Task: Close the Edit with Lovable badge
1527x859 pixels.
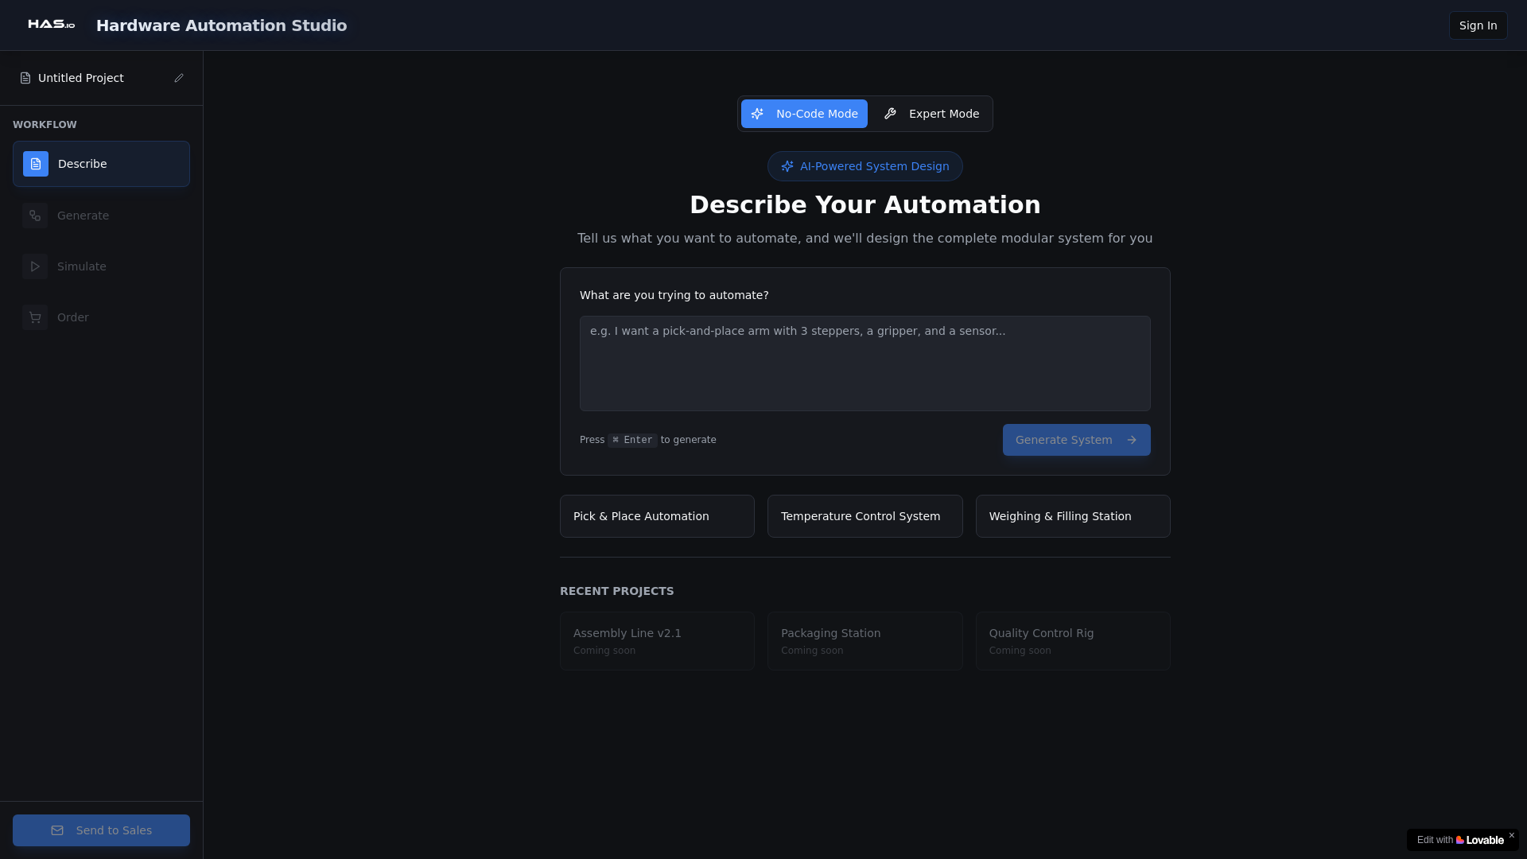Action: [x=1511, y=835]
